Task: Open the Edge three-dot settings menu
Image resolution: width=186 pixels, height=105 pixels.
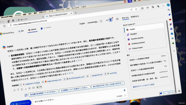Action: (x=163, y=6)
